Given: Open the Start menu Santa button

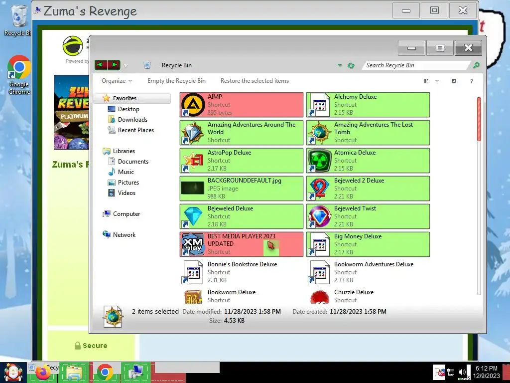Looking at the screenshot, I should (x=13, y=372).
